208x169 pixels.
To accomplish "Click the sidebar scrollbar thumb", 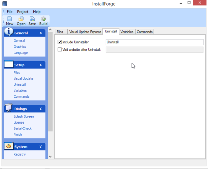I will click(50, 81).
